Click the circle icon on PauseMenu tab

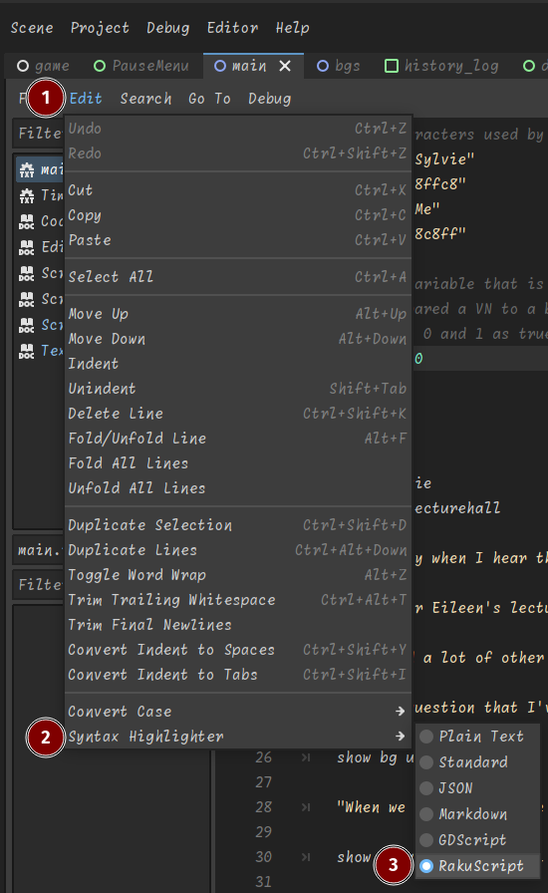tap(100, 66)
